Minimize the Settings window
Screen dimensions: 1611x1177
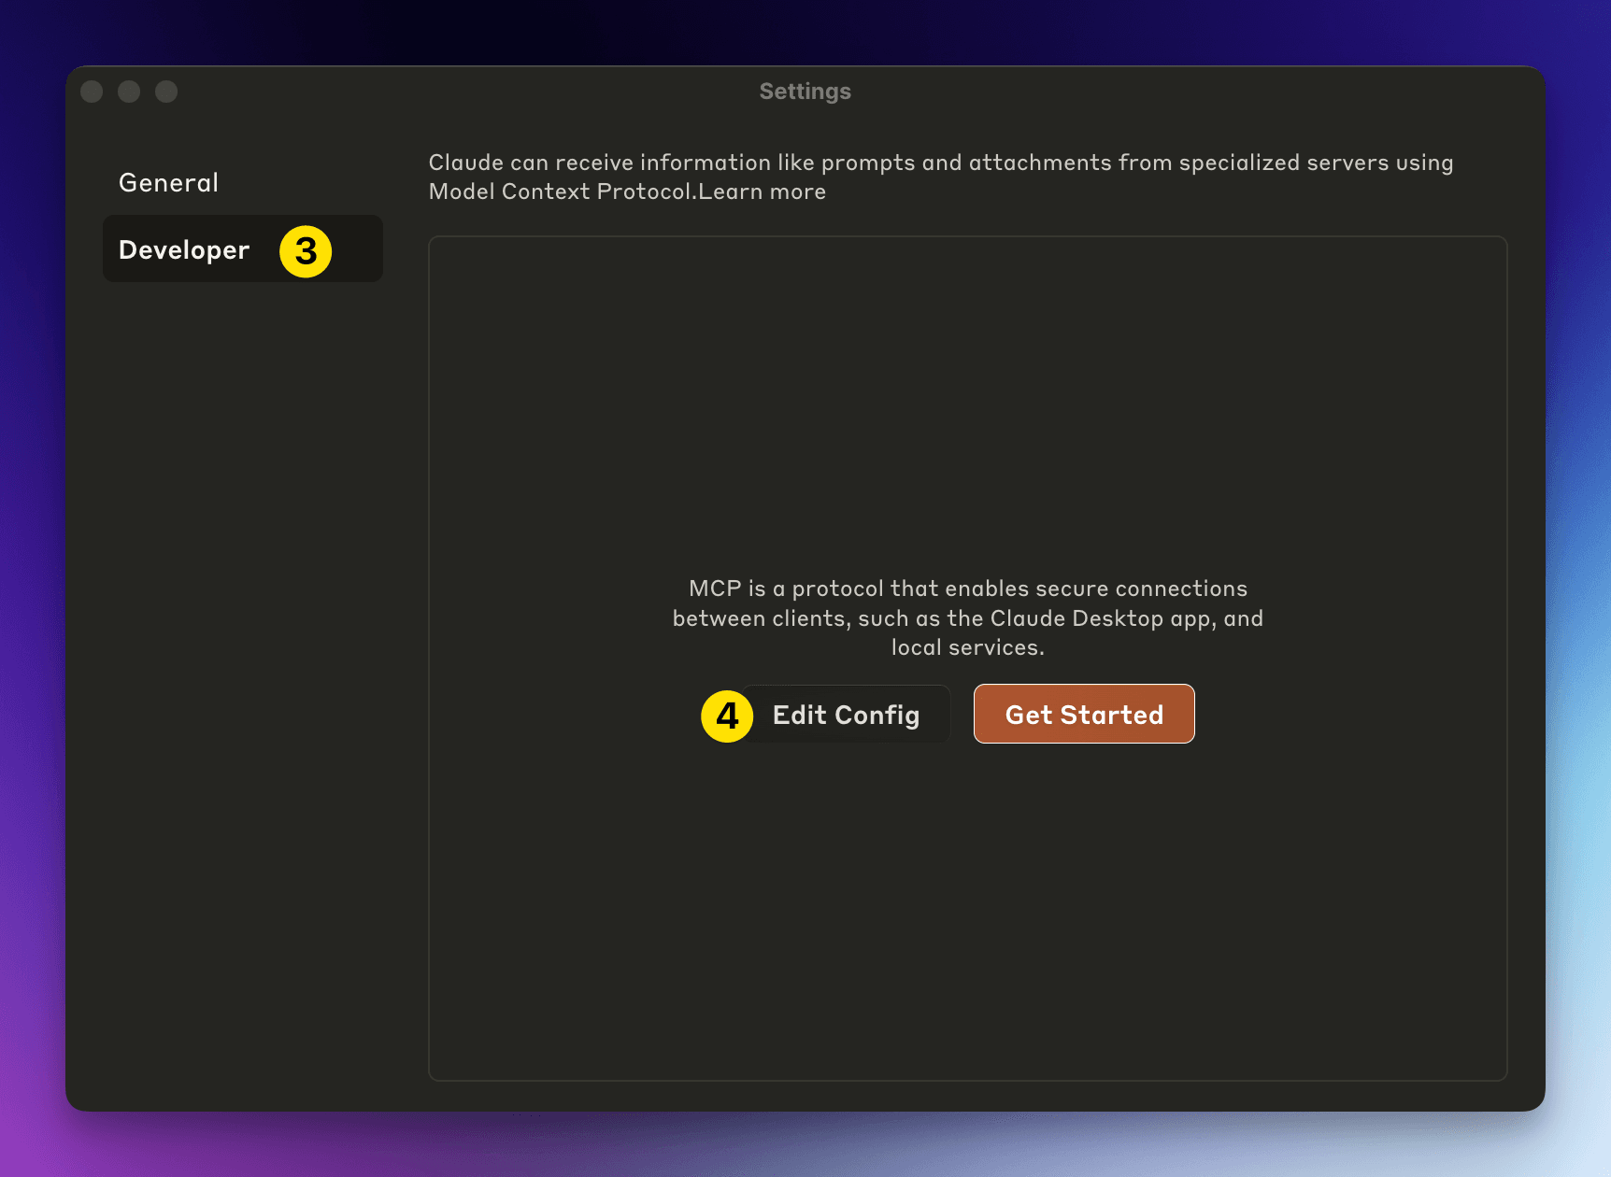pyautogui.click(x=129, y=92)
